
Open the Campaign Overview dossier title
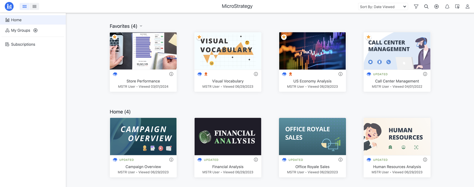143,167
